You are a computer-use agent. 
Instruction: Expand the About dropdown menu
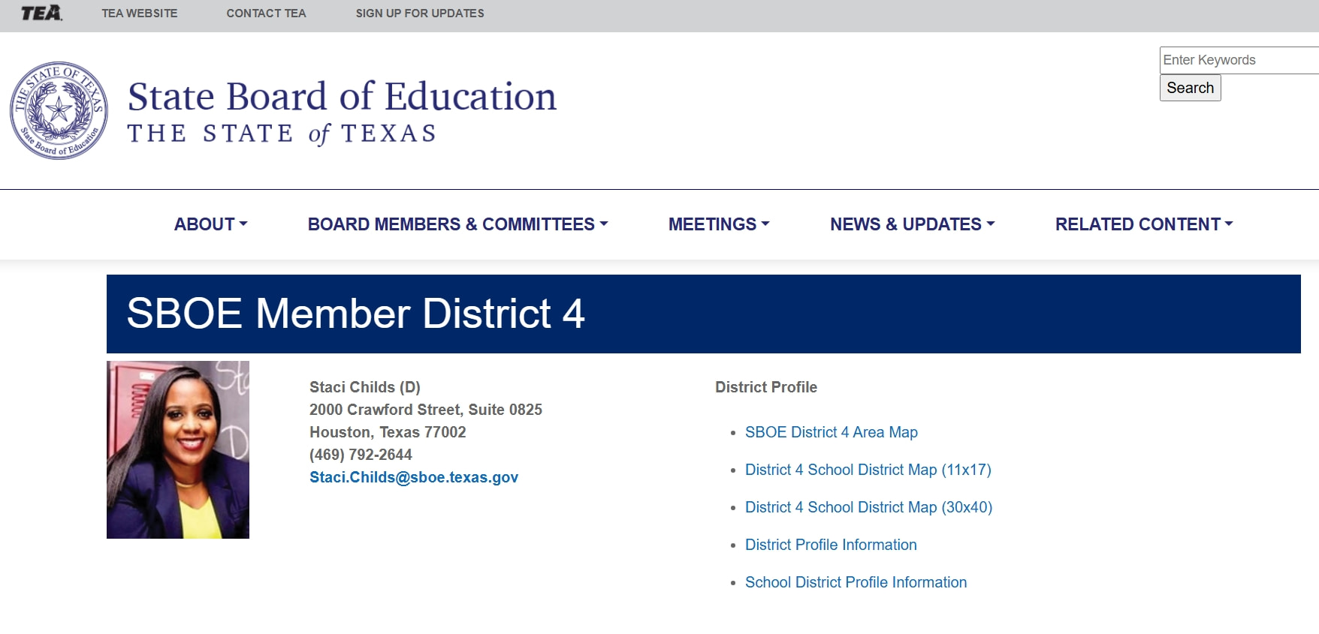point(210,224)
